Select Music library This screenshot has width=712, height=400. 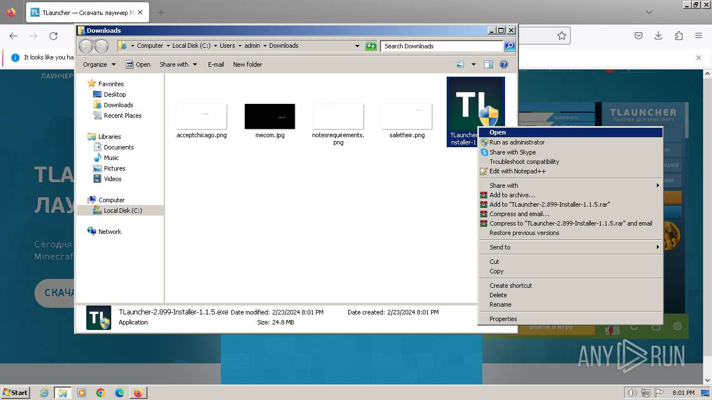click(x=111, y=158)
